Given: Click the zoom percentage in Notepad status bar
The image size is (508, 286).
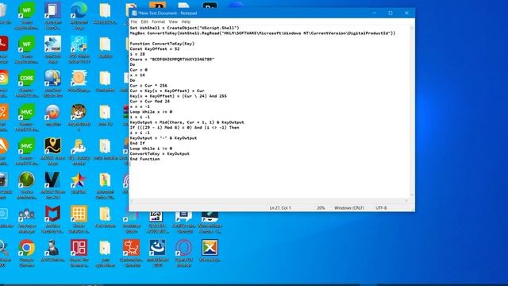Looking at the screenshot, I should click(x=321, y=208).
